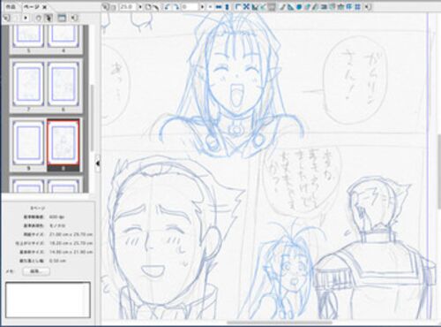Image resolution: width=441 pixels, height=327 pixels.
Task: Click the page thumbnail list scrollbar
Action: (92, 118)
